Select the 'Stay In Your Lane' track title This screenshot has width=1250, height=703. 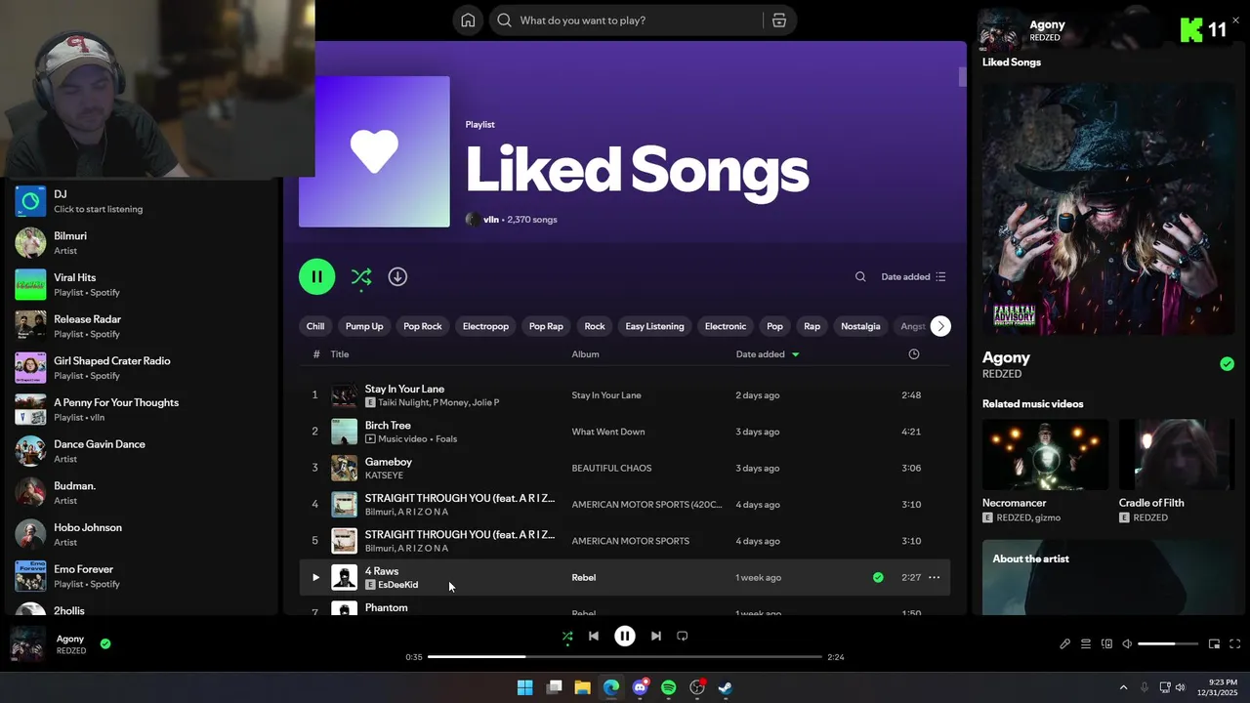coord(404,389)
